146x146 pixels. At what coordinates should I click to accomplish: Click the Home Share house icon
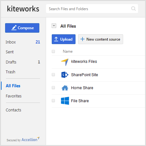(65, 88)
